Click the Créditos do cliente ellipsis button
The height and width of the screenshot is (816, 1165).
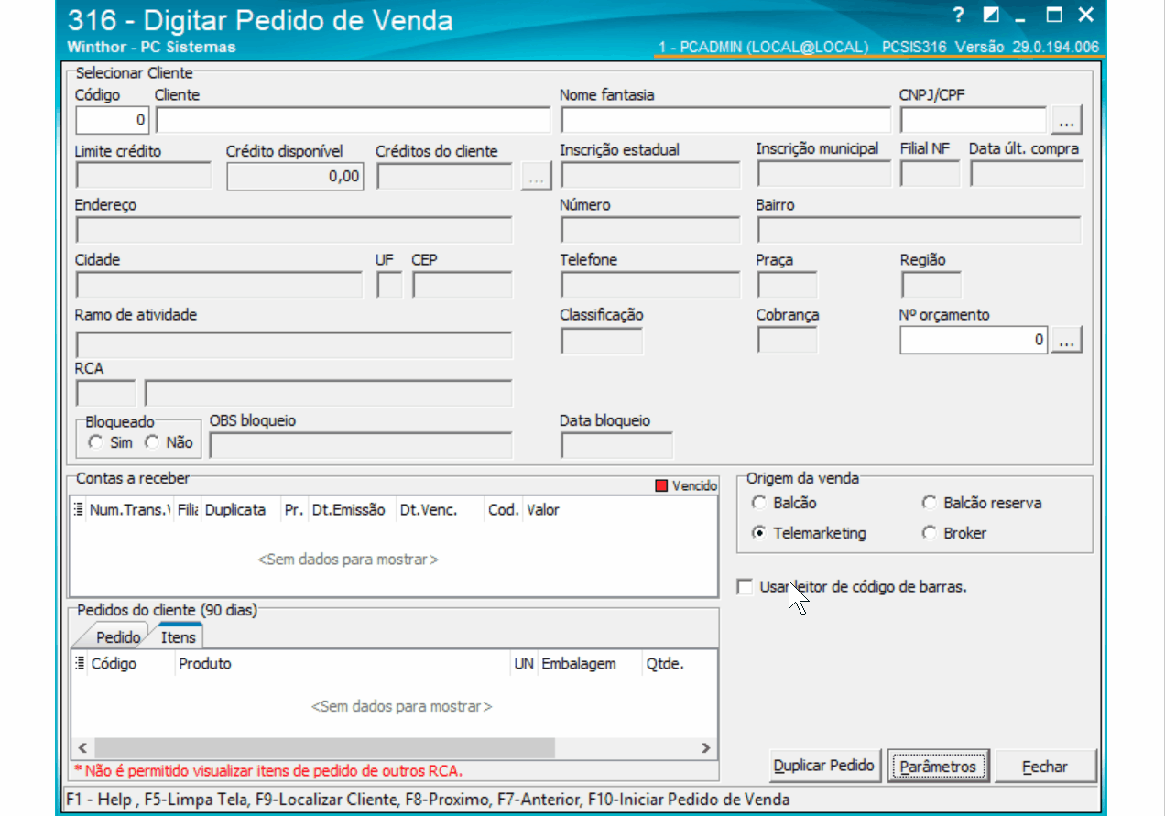[536, 176]
